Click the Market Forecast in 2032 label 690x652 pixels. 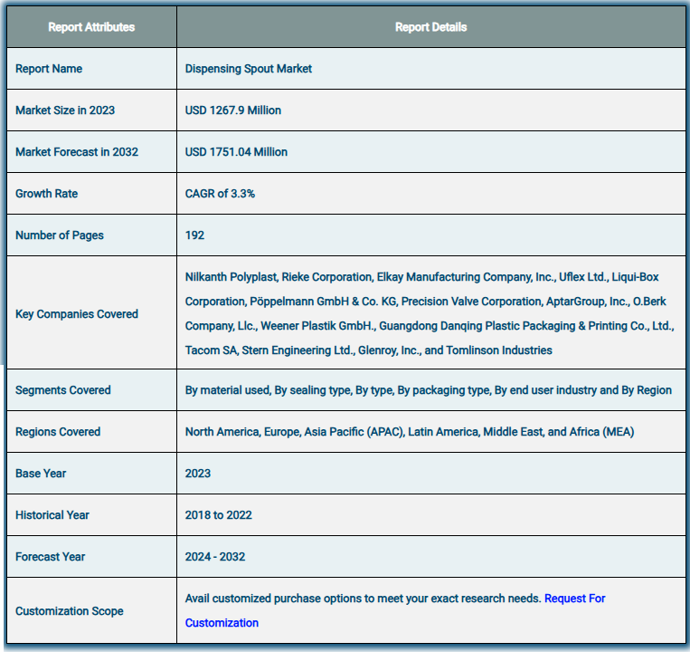(77, 152)
